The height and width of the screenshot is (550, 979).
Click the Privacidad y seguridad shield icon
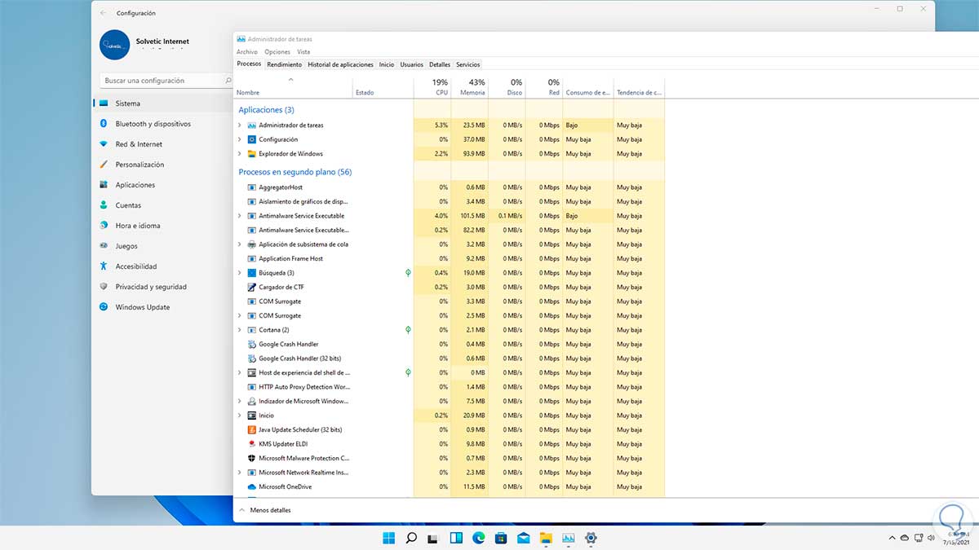pos(104,287)
